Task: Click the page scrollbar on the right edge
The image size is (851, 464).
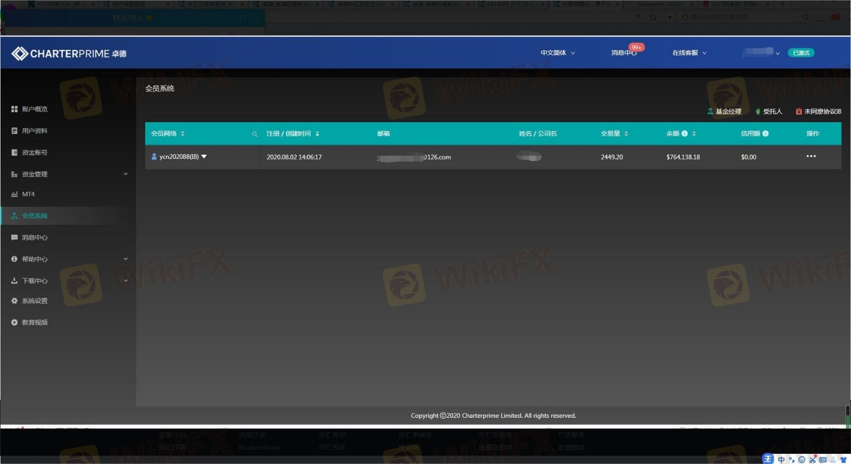Action: [x=847, y=415]
